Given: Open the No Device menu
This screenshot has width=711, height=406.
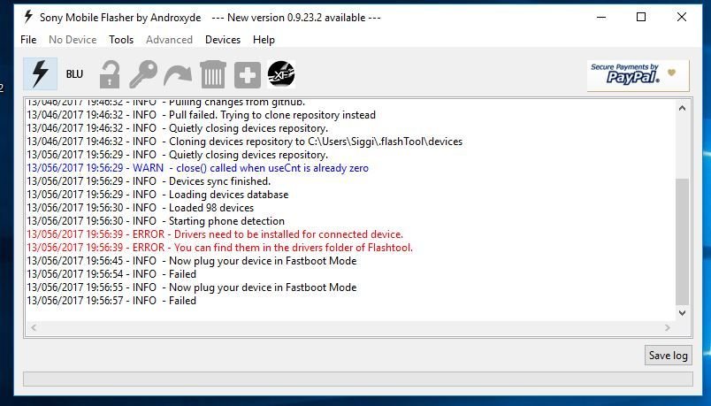Looking at the screenshot, I should tap(73, 40).
